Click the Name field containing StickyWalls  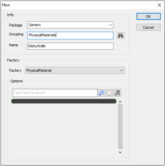click(70, 46)
